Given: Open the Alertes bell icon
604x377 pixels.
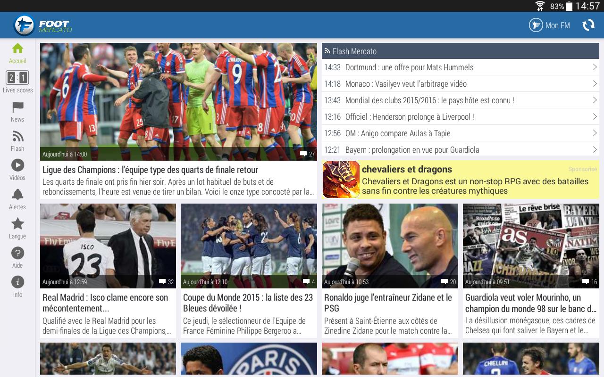Looking at the screenshot, I should pos(17,195).
